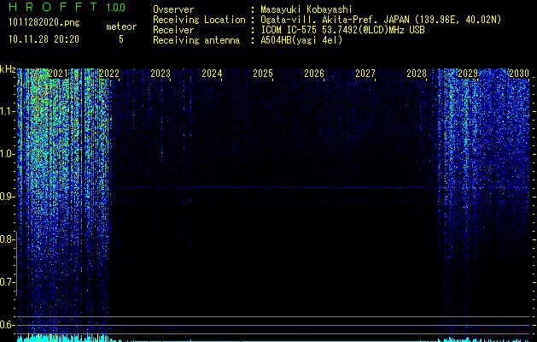
Task: Click the meteor count value 5
Action: coord(121,39)
